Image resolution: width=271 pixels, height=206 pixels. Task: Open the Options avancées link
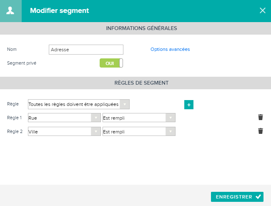(x=170, y=50)
